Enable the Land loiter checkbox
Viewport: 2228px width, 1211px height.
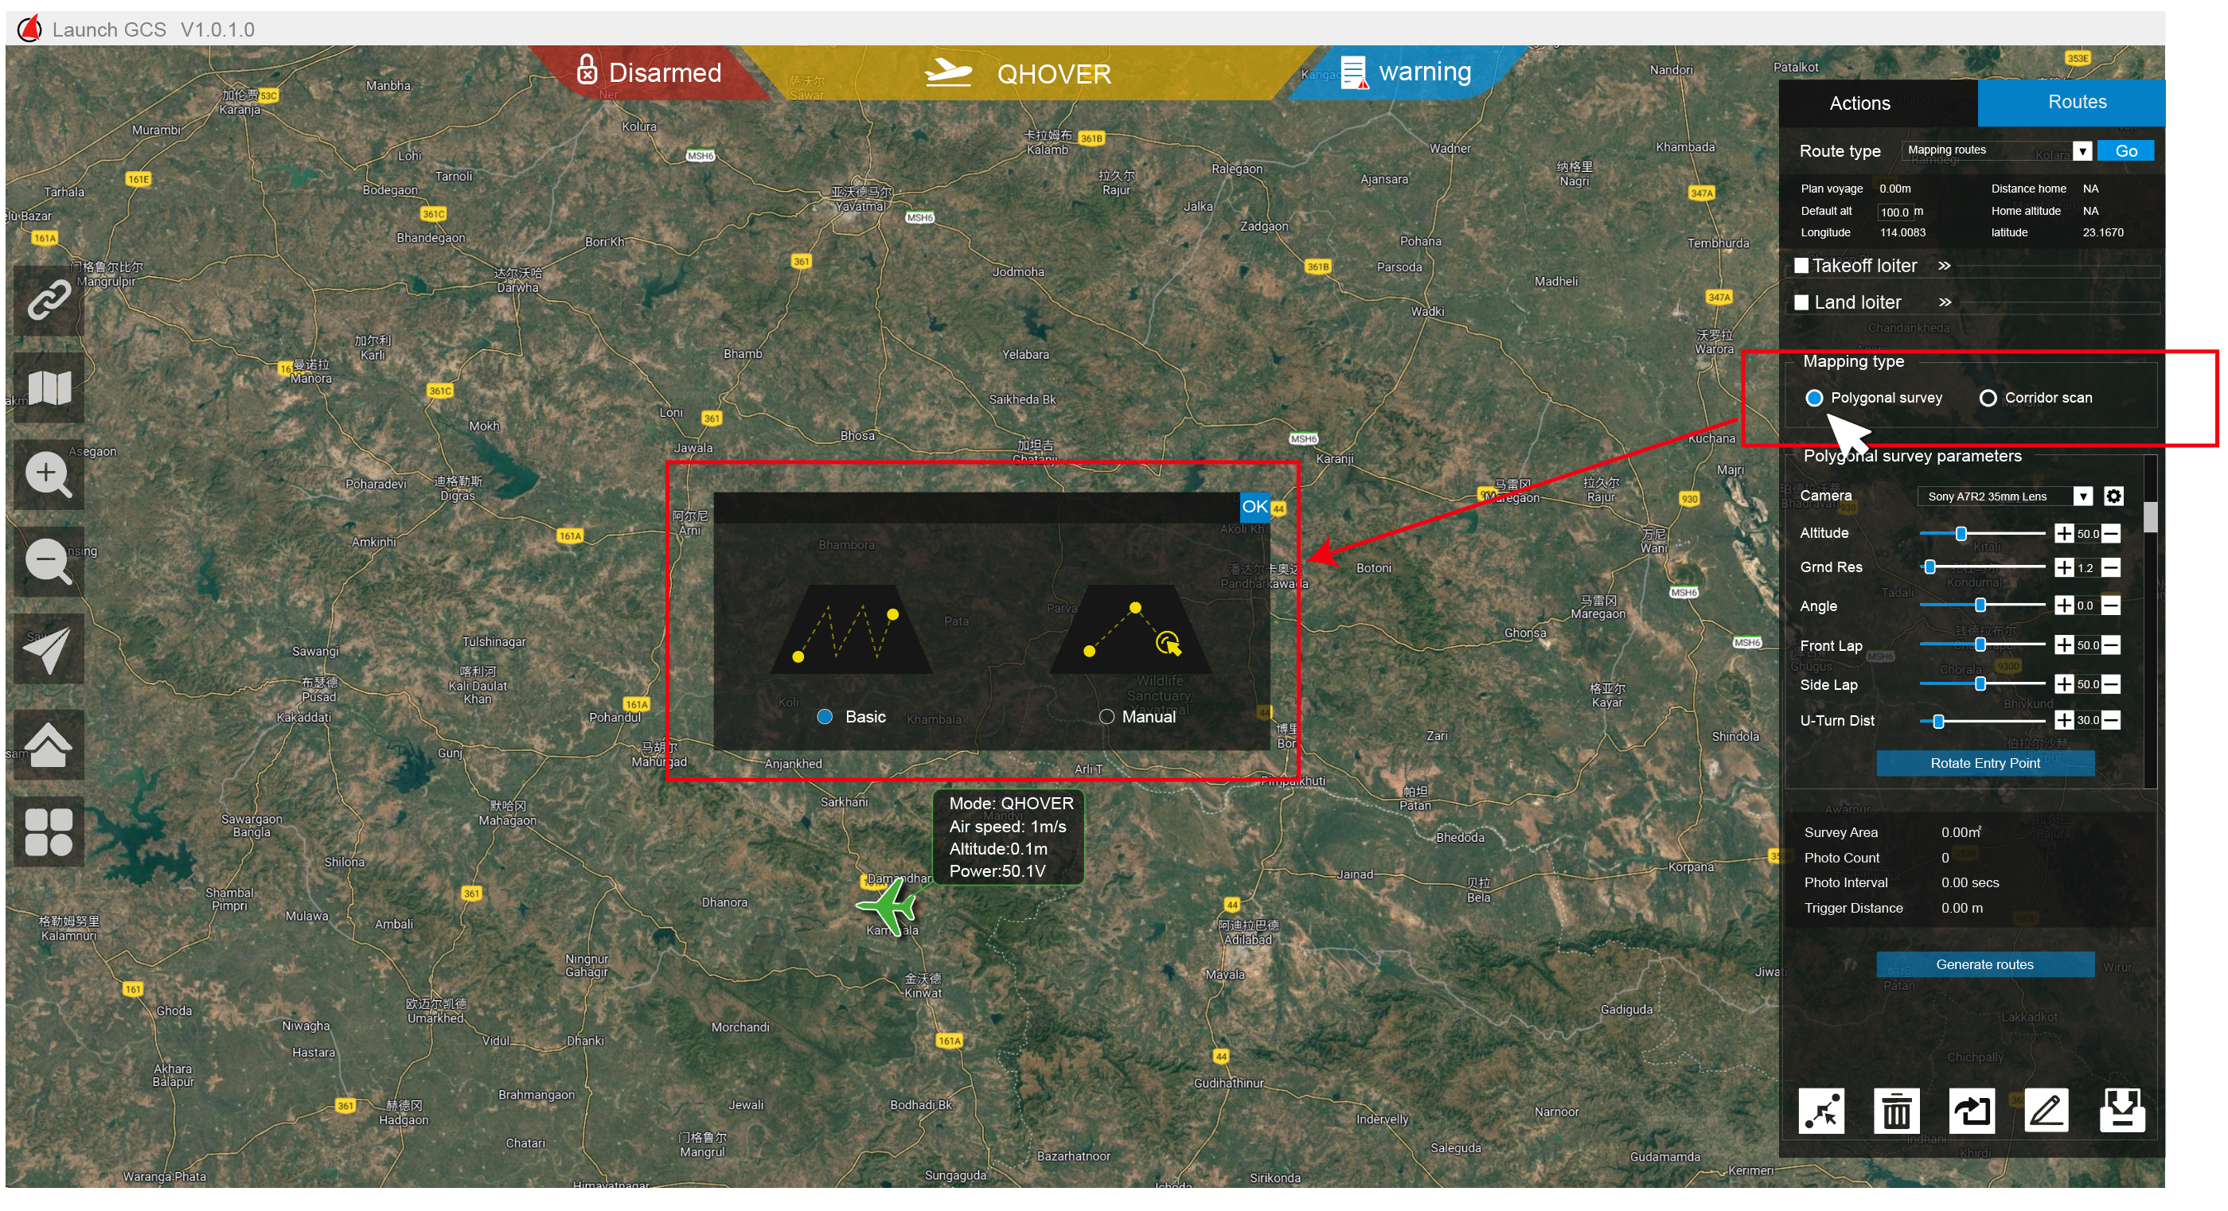1801,302
